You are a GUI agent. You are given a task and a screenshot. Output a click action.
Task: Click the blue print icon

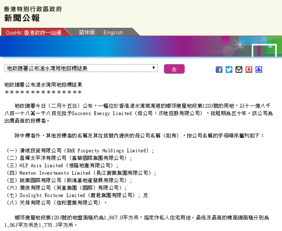click(258, 70)
